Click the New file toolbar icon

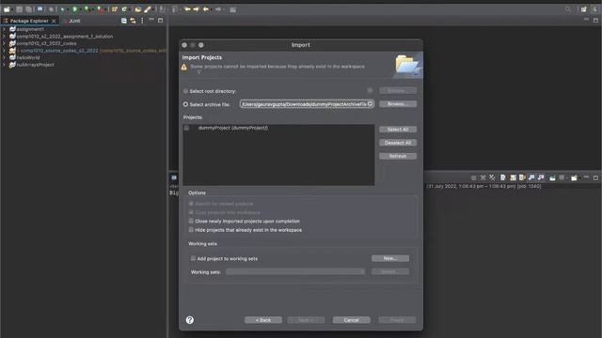click(7, 9)
